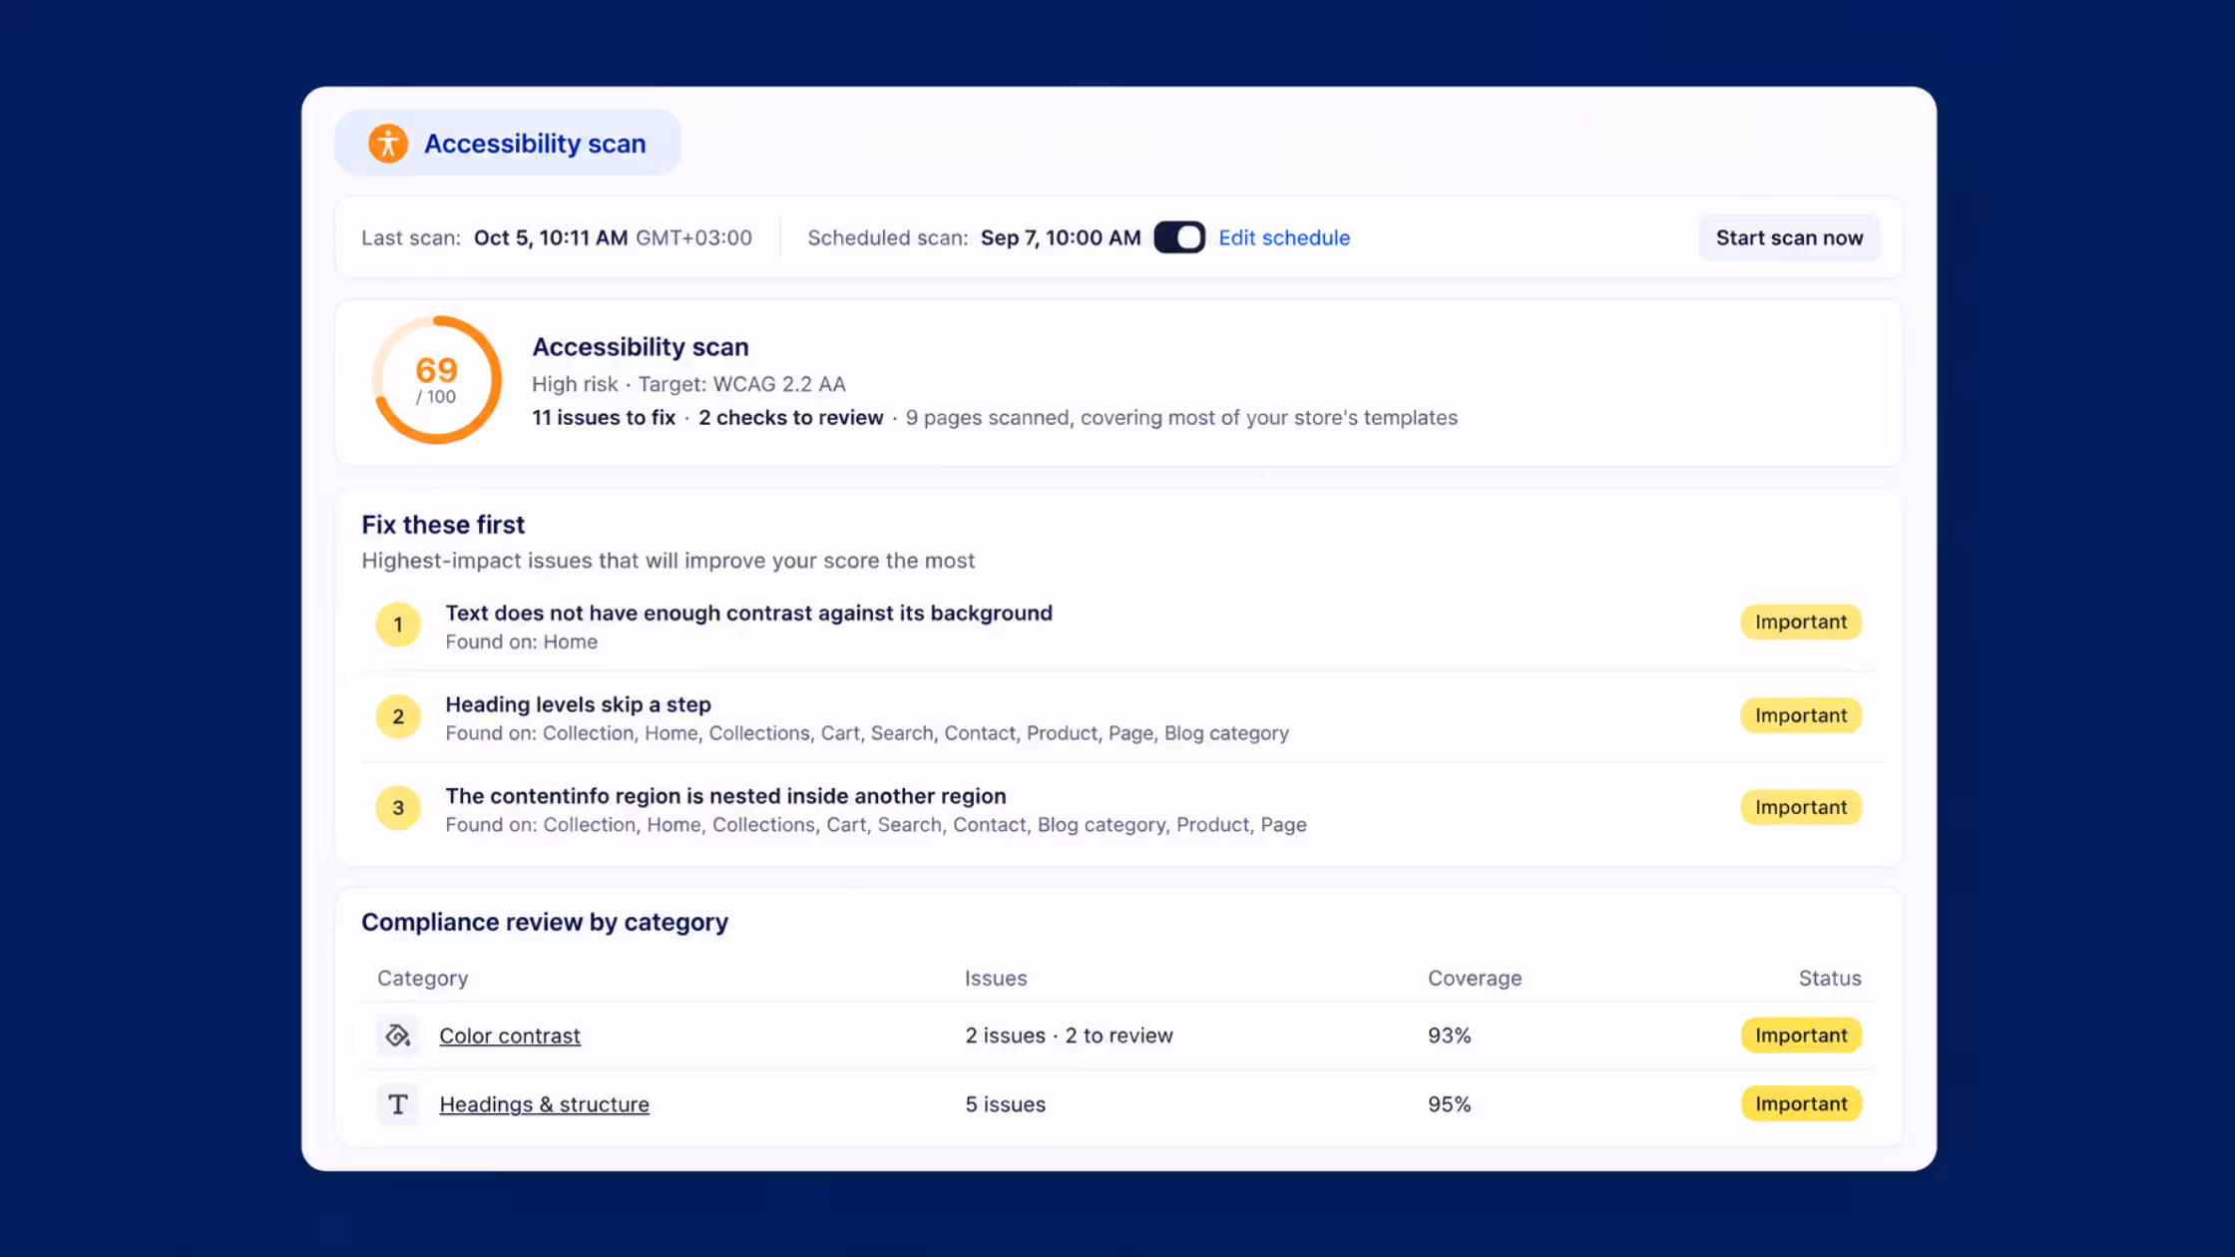Click the number 1 priority badge

point(398,626)
